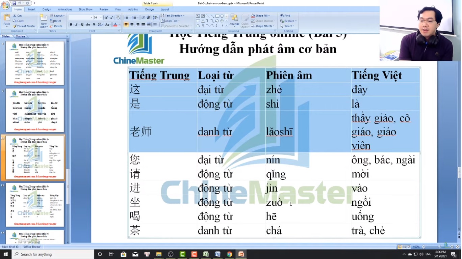Open the Select dropdown in Editing
The height and width of the screenshot is (259, 462).
287,26
